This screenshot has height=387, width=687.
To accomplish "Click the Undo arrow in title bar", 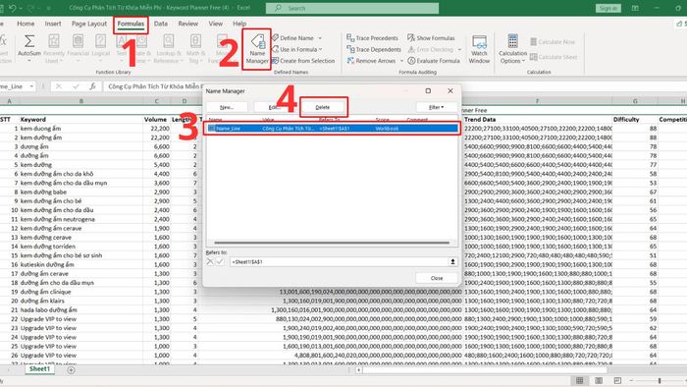I will click(x=12, y=8).
